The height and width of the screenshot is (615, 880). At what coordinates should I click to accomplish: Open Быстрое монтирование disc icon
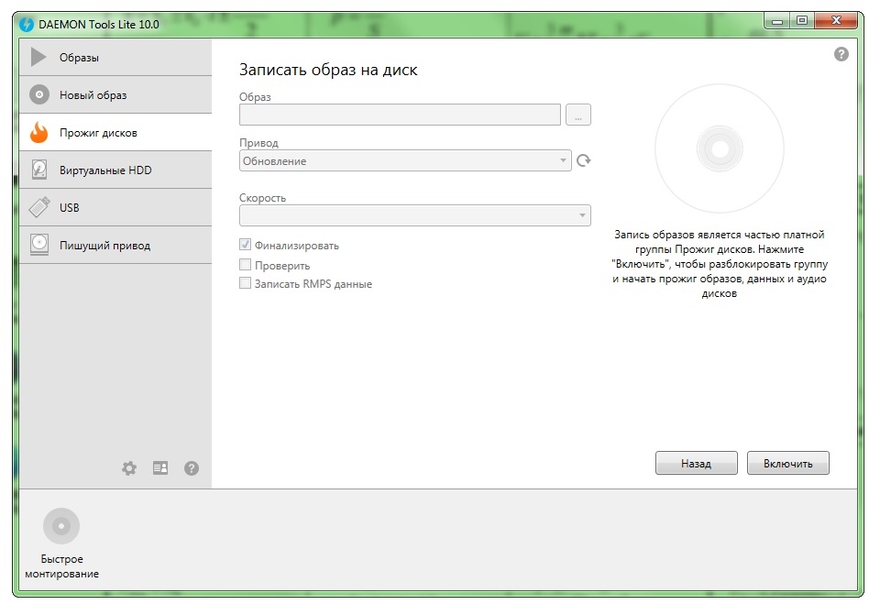[61, 526]
